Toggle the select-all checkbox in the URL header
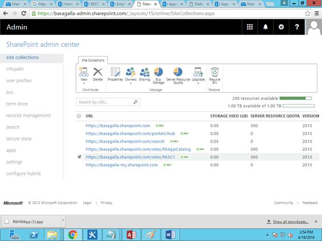The height and width of the screenshot is (241, 322). [79, 116]
